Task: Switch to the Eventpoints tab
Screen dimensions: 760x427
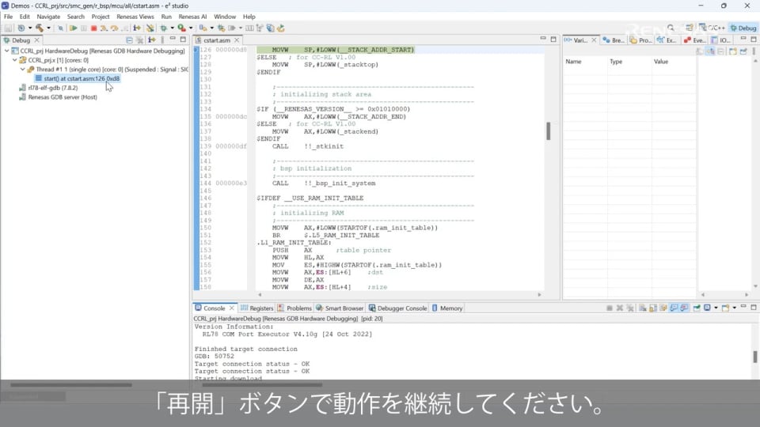Action: tap(694, 40)
